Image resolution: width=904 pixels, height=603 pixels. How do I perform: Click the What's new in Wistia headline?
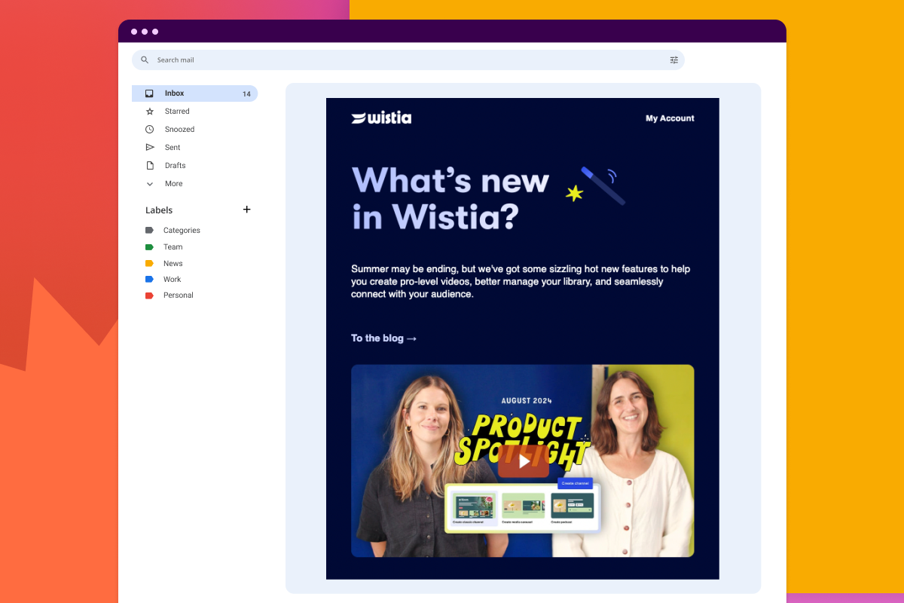pyautogui.click(x=450, y=199)
